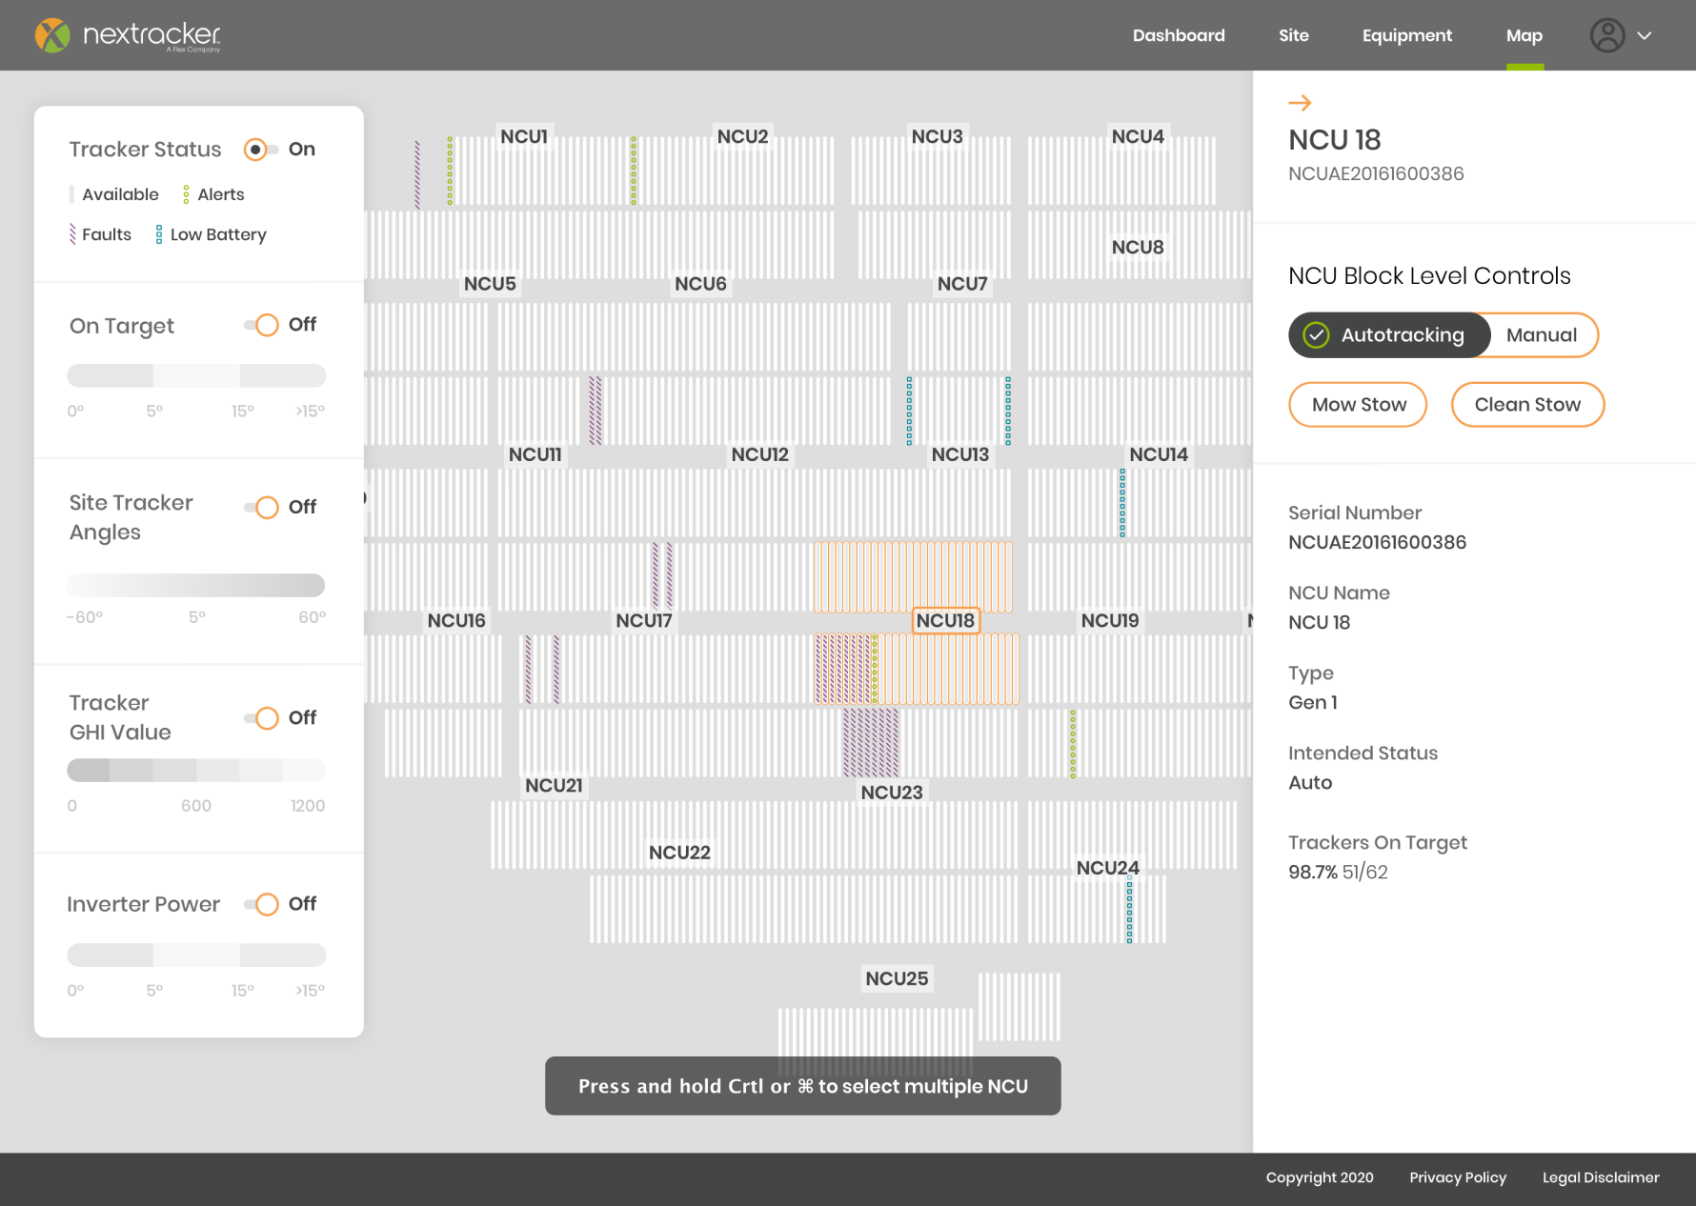Click the Faults legend icon
Image resolution: width=1696 pixels, height=1206 pixels.
pyautogui.click(x=72, y=234)
